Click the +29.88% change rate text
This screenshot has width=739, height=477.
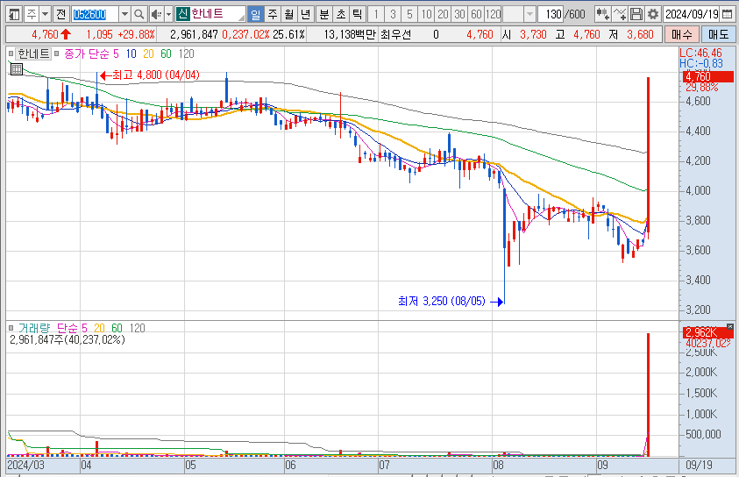pyautogui.click(x=136, y=34)
